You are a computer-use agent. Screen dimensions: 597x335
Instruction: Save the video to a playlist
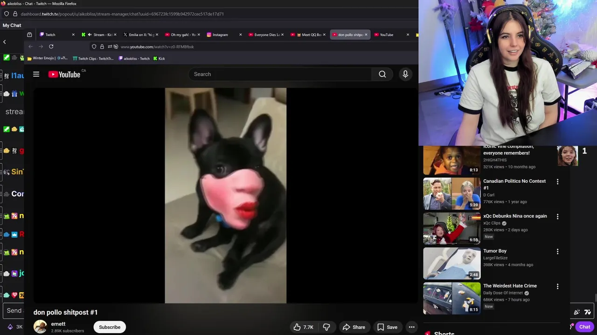(387, 327)
